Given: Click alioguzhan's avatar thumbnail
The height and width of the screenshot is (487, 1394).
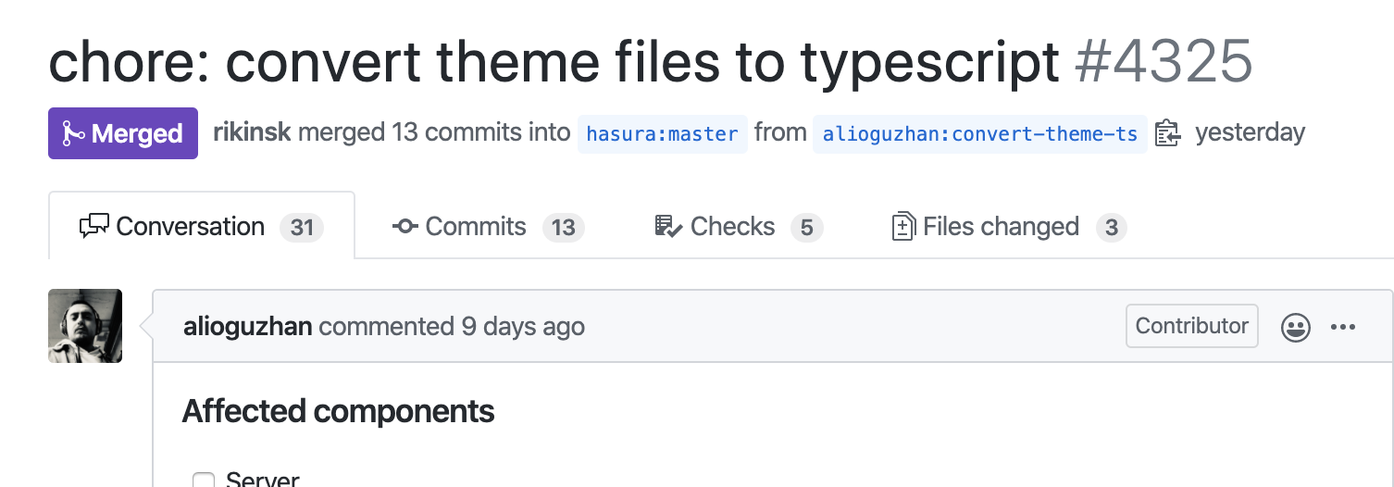Looking at the screenshot, I should coord(85,326).
